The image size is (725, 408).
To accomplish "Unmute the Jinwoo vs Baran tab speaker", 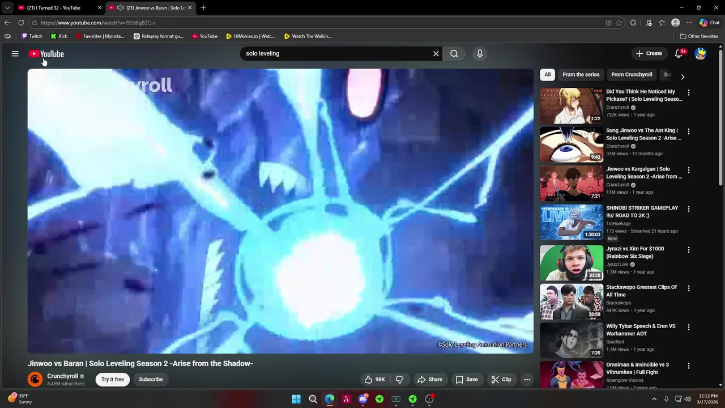I will pos(120,7).
